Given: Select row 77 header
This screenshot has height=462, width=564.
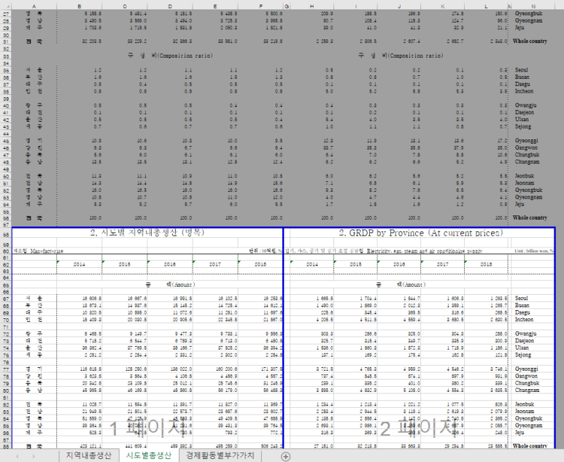Looking at the screenshot, I should pyautogui.click(x=6, y=369).
